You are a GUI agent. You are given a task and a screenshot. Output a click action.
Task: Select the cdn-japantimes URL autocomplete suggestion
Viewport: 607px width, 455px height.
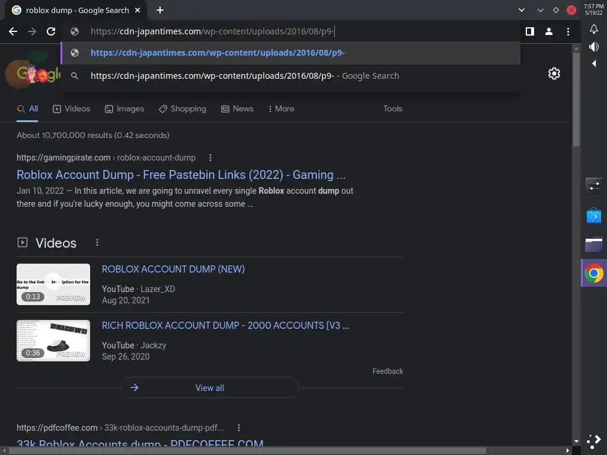pyautogui.click(x=291, y=53)
